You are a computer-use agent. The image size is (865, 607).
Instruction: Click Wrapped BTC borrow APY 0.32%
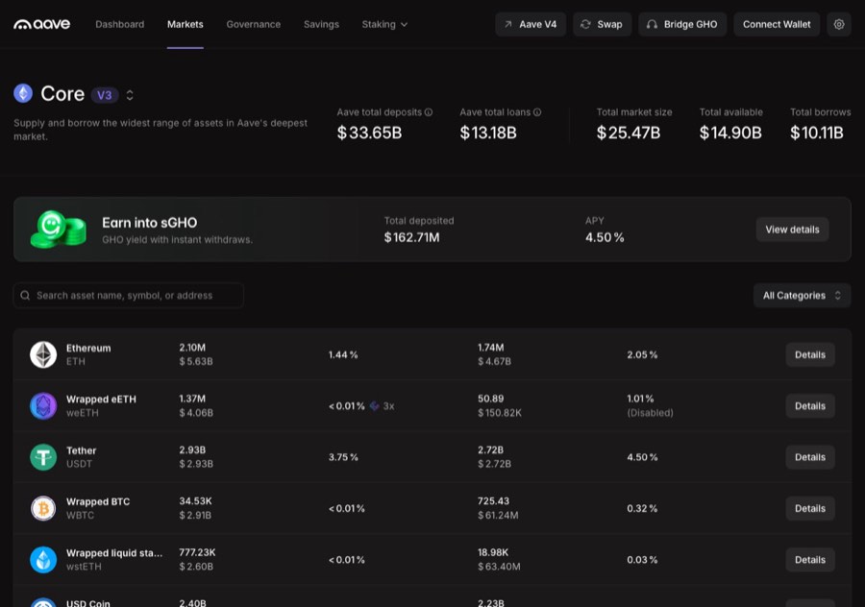tap(642, 508)
